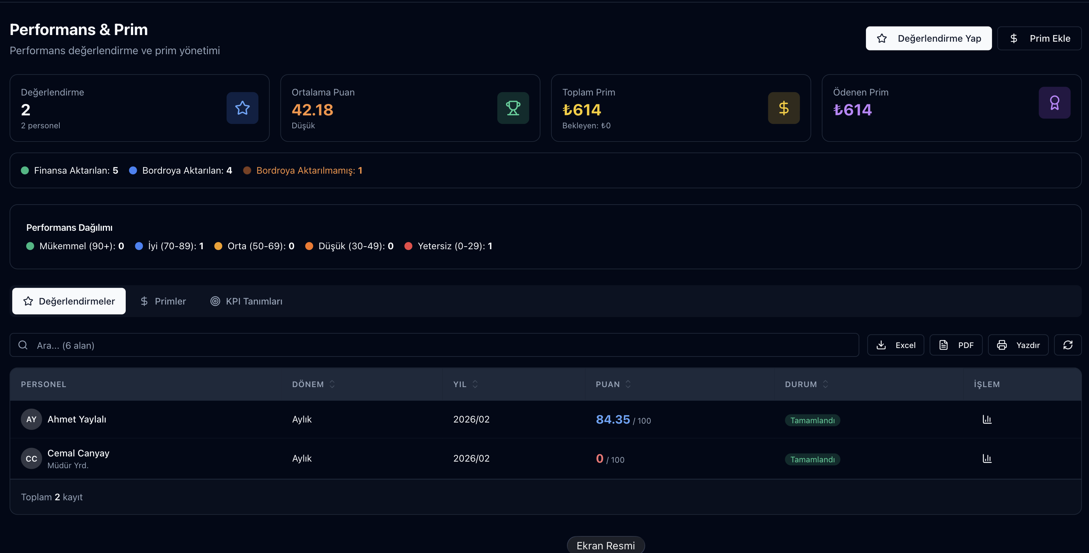Viewport: 1089px width, 553px height.
Task: Focus the Ara... (6 alan) search field
Action: [x=434, y=345]
